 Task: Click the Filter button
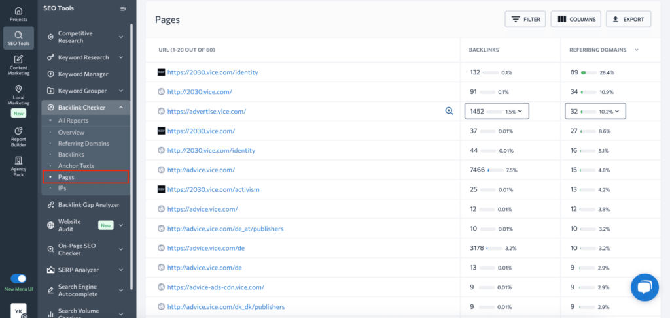[525, 19]
